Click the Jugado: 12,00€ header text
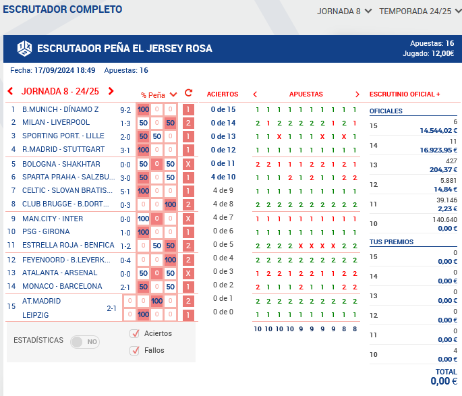The height and width of the screenshot is (396, 462). click(428, 53)
